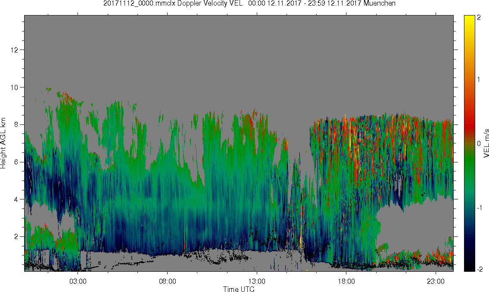Click the plot title text at top
The width and height of the screenshot is (489, 292).
[x=249, y=3]
